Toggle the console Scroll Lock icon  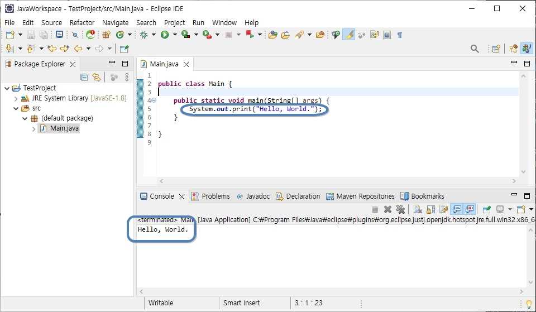pyautogui.click(x=430, y=208)
